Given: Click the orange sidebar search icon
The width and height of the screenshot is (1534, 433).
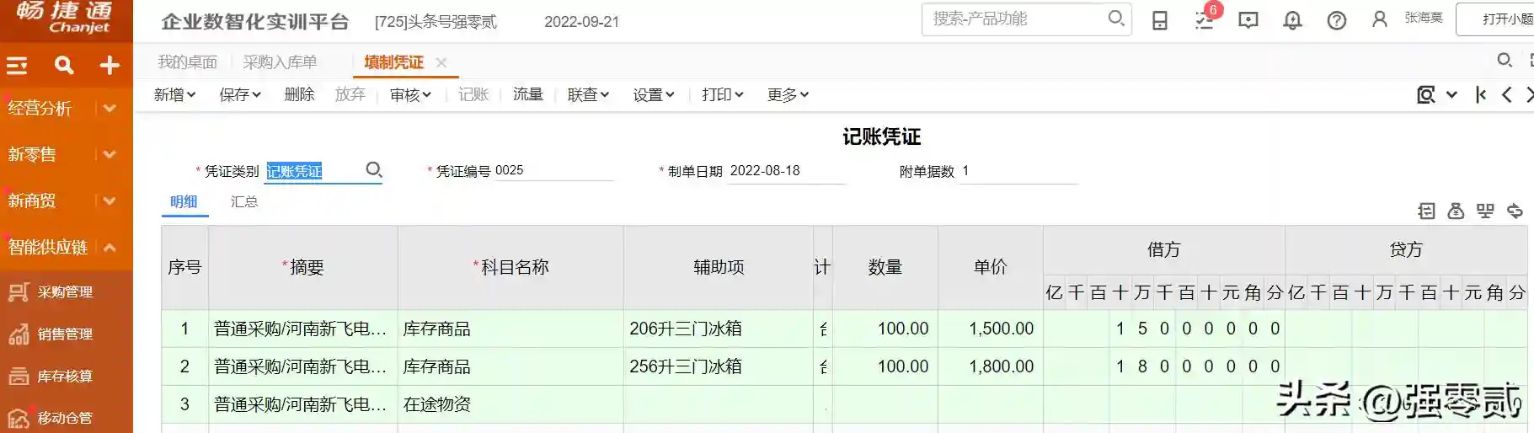Looking at the screenshot, I should click(x=64, y=66).
